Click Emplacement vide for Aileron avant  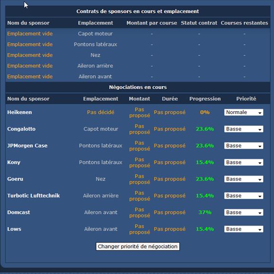coord(30,76)
